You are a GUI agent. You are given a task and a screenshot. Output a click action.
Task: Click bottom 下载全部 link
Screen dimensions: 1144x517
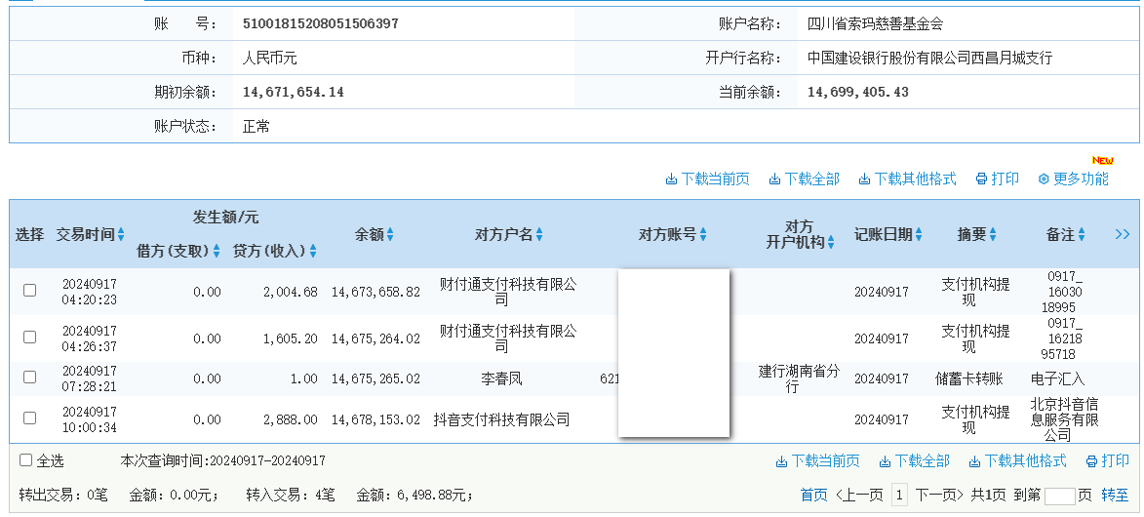[914, 460]
